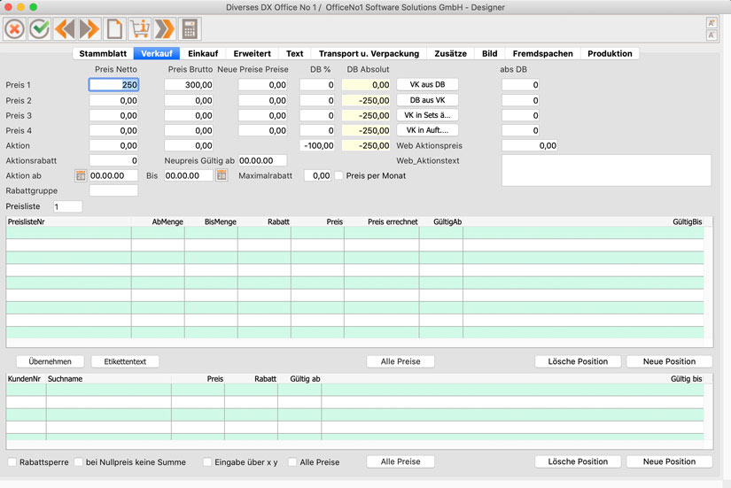Click bottom Alle Preise button
731x488 pixels.
(x=400, y=461)
